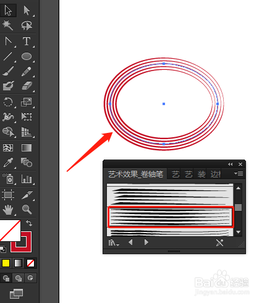Swap fill and stroke colors
Screen dimensions: 267x303
click(x=29, y=223)
